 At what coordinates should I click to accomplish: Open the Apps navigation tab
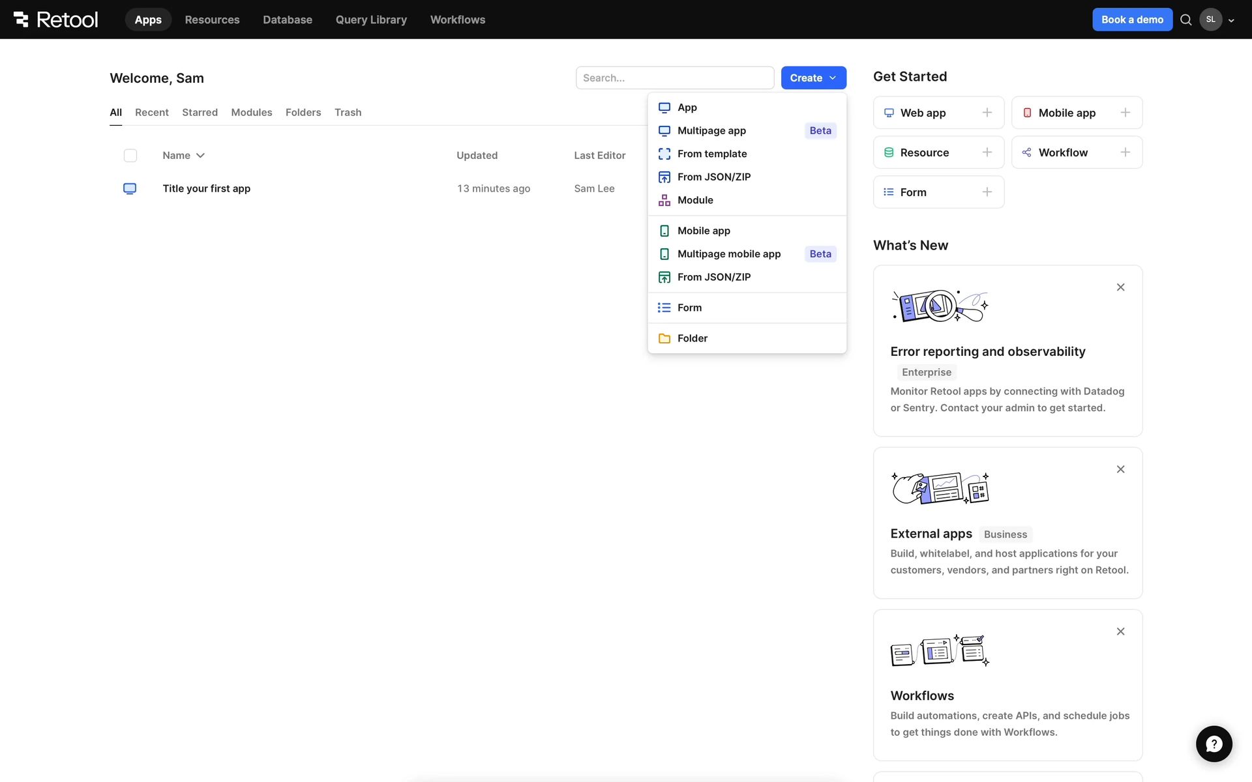tap(148, 20)
